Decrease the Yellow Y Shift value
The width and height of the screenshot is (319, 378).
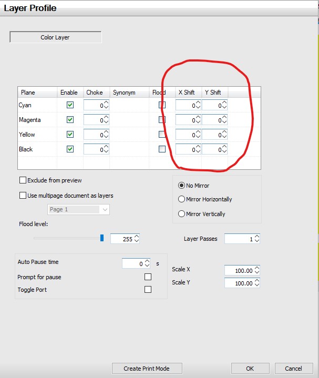[x=224, y=137]
